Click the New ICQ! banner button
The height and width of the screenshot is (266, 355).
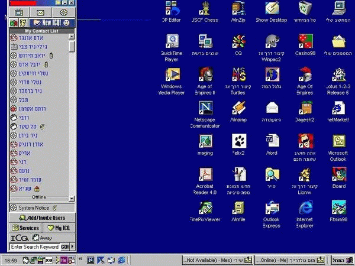[52, 22]
